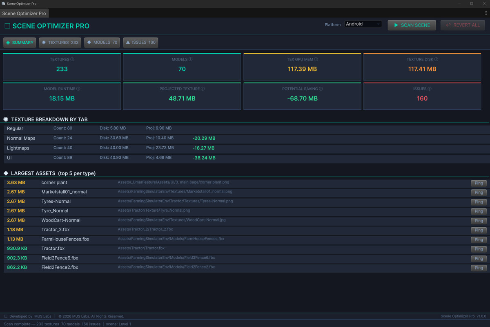Switch to the SUMMARY tab
Viewport: 490px width, 327px height.
point(20,43)
